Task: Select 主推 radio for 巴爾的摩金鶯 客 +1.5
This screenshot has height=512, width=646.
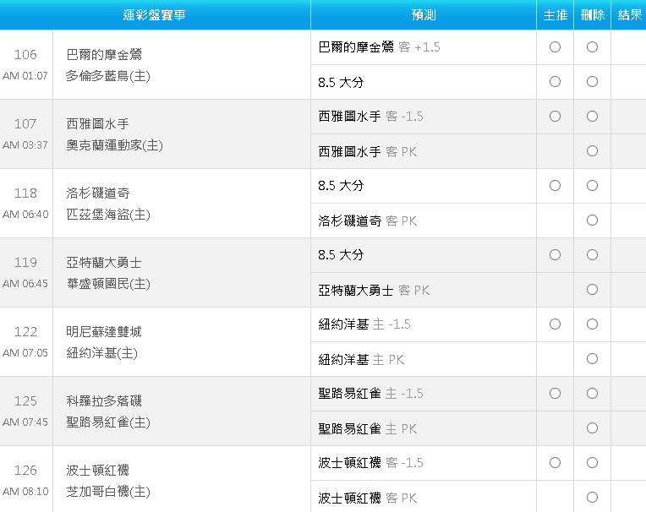Action: pos(555,47)
